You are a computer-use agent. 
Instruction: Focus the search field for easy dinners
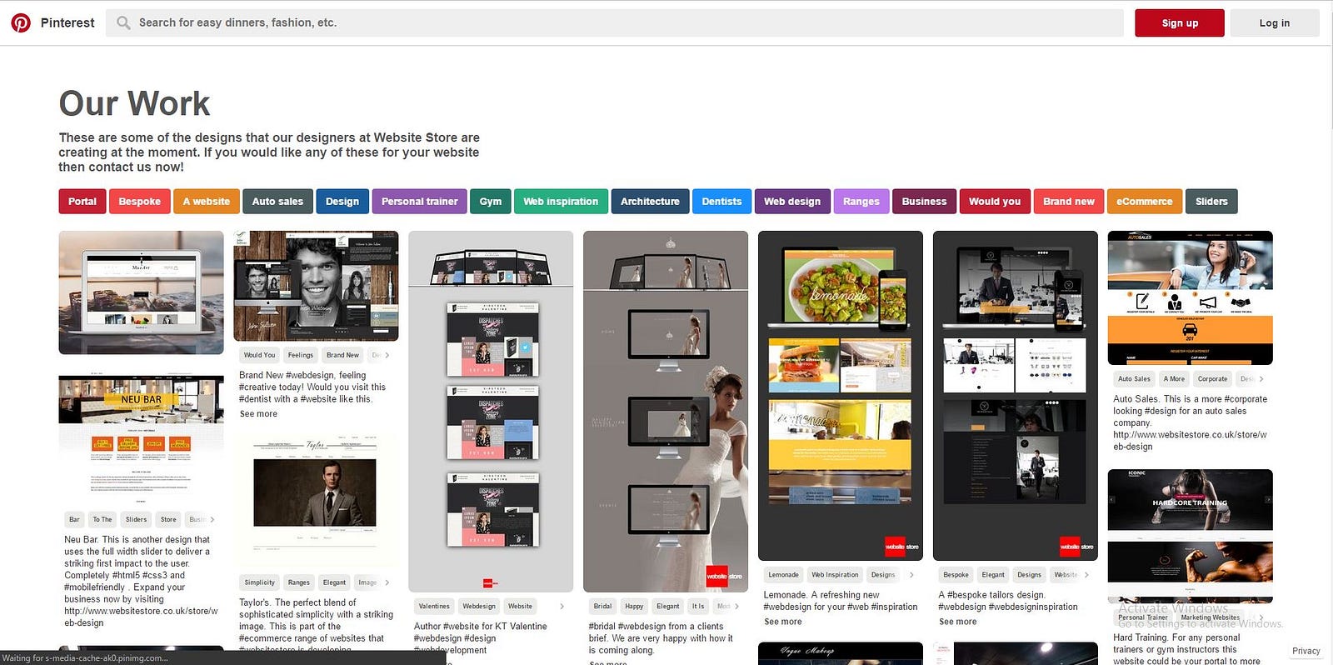pos(614,22)
